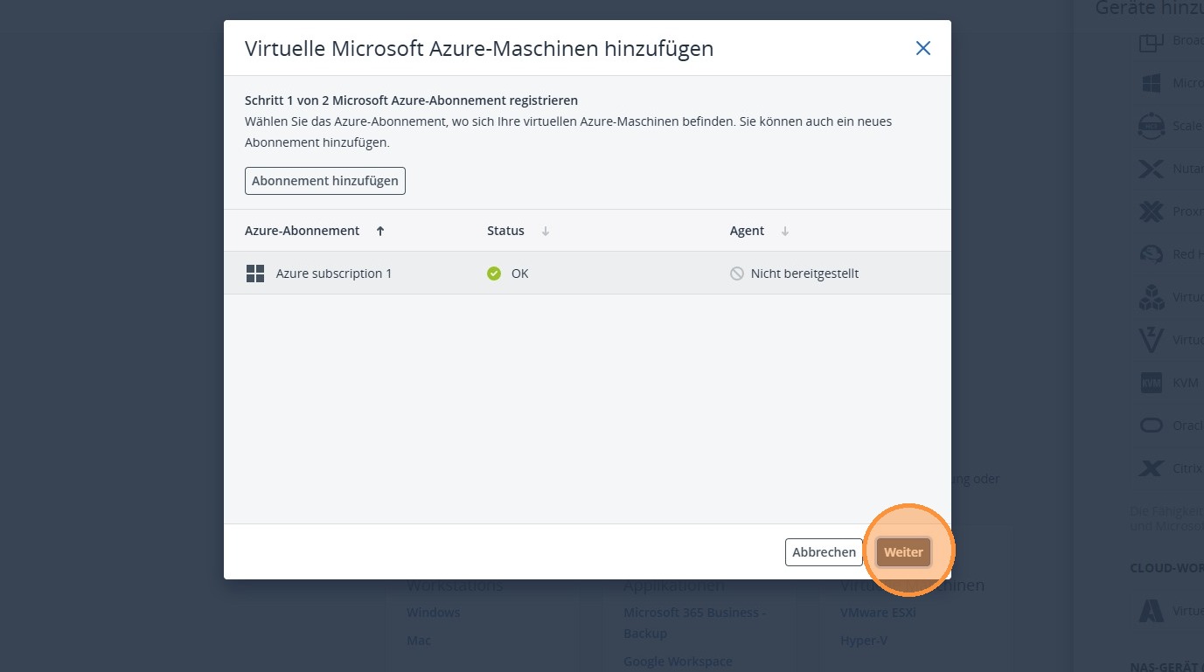
Task: Click the Red Hat icon in side panel
Action: (x=1152, y=254)
